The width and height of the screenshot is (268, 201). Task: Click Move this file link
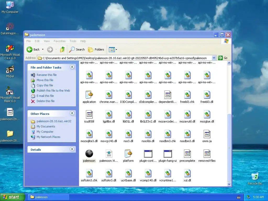(x=45, y=80)
